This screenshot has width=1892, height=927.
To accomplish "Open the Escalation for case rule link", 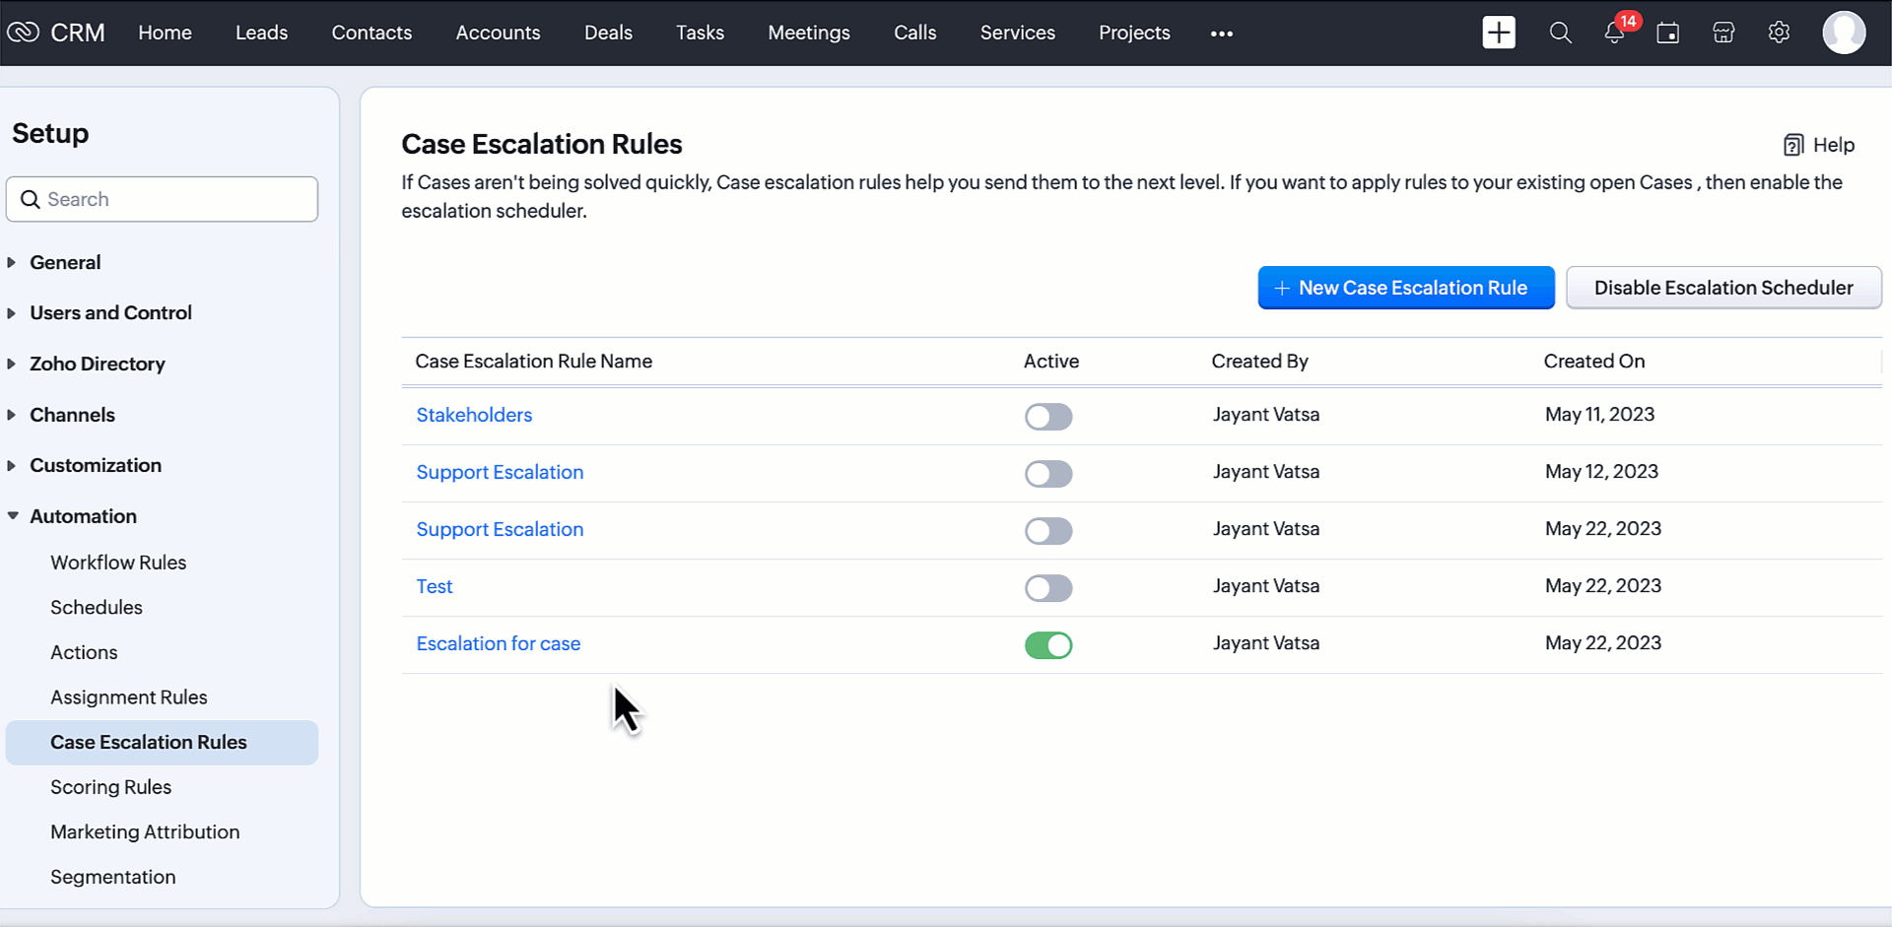I will [498, 643].
